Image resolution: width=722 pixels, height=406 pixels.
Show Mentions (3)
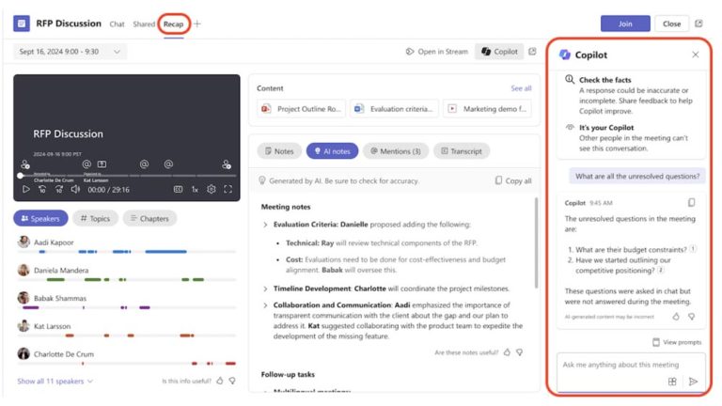click(x=396, y=151)
